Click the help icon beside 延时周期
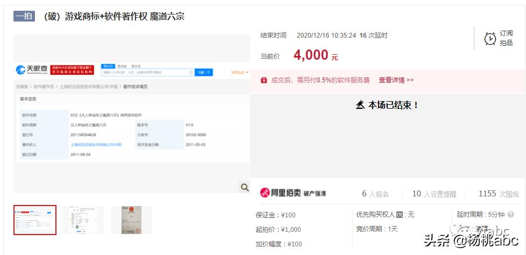Screen dimensions: 526x255 [510, 215]
